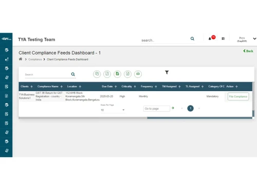Sort by the Criticality column arrow

tap(135, 87)
